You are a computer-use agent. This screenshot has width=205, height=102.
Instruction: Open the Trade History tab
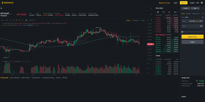pos(36,78)
